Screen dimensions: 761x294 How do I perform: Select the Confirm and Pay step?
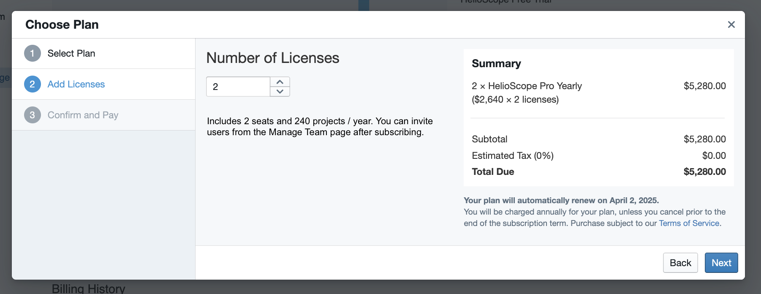click(x=103, y=115)
